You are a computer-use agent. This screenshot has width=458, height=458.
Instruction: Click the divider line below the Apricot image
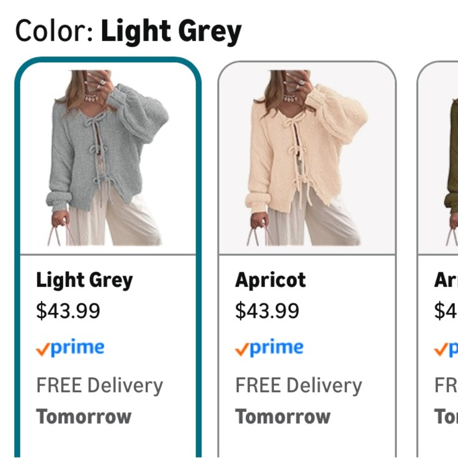[307, 255]
